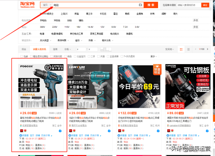Click 多选 in the voltage row
This screenshot has width=215, height=156.
[196, 27]
